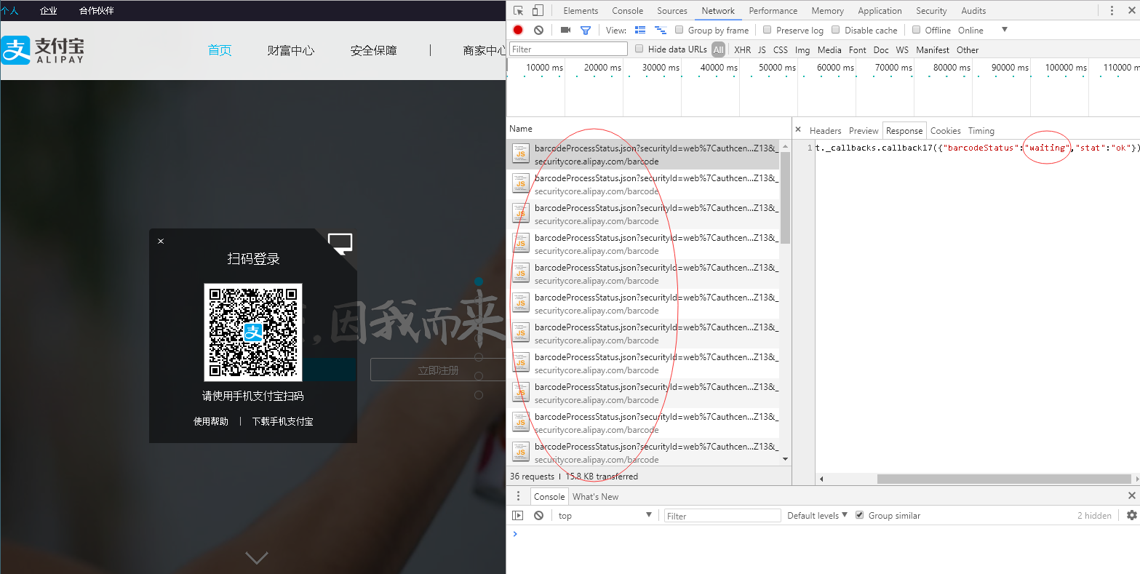1140x574 pixels.
Task: Stop the red network recording button
Action: [518, 30]
